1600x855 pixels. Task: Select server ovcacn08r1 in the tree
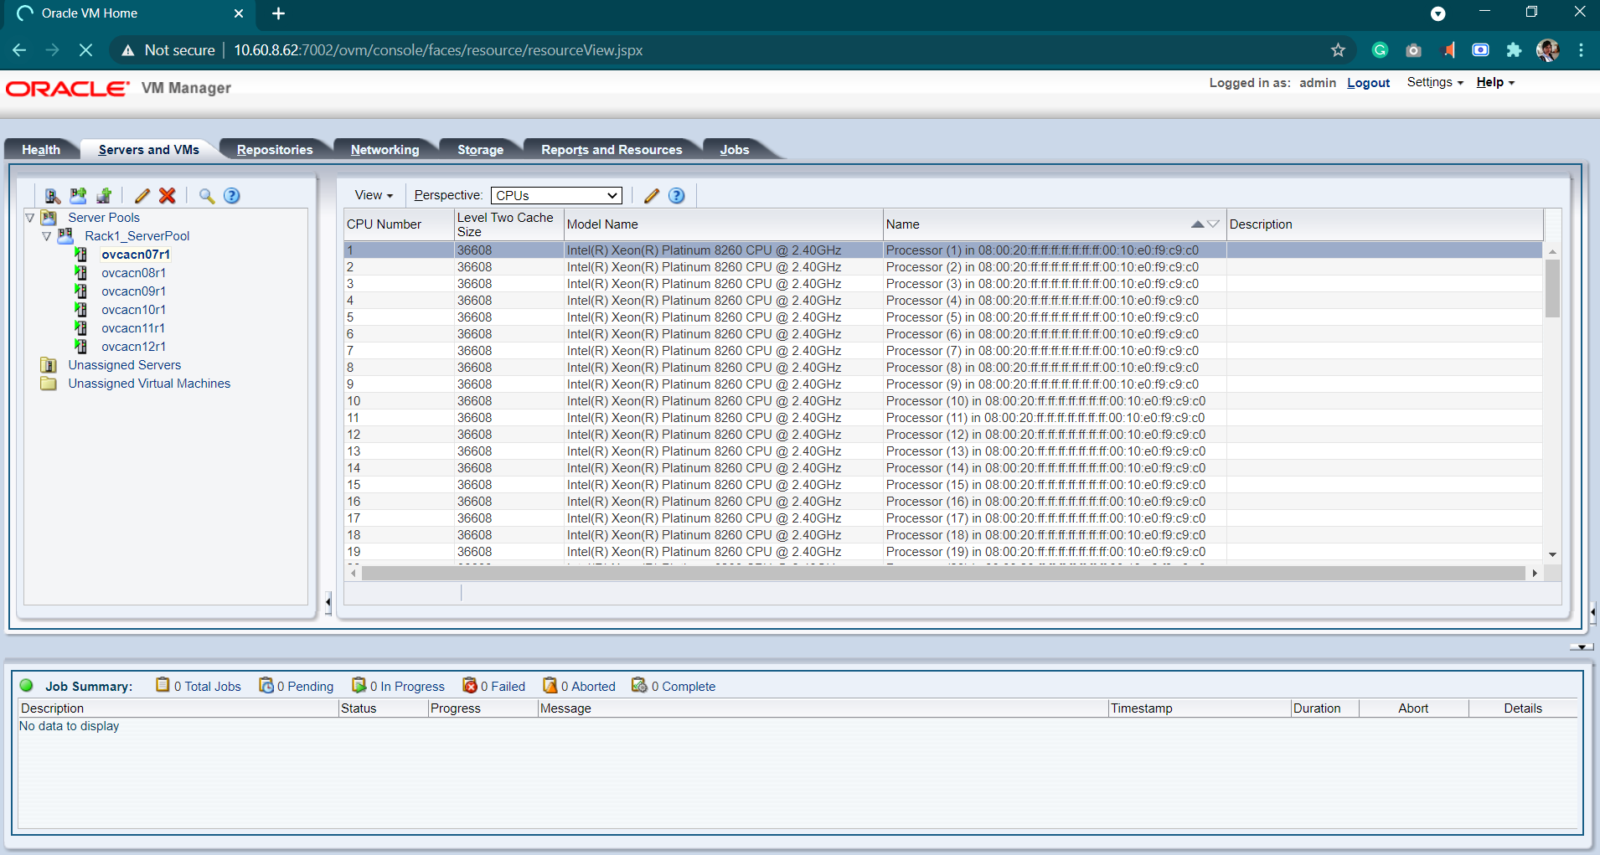pos(133,273)
